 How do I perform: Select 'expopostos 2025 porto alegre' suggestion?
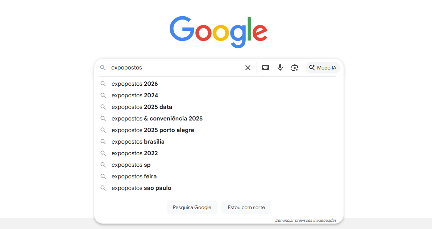click(x=153, y=130)
